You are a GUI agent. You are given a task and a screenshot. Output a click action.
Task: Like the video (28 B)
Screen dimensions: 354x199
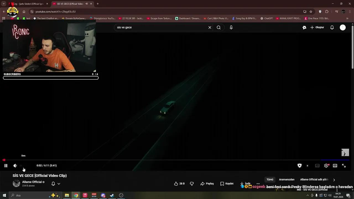point(179,184)
